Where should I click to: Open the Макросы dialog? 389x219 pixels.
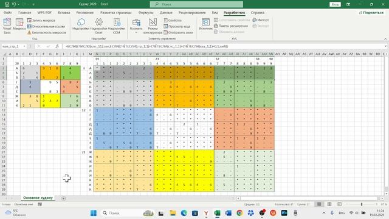19,24
